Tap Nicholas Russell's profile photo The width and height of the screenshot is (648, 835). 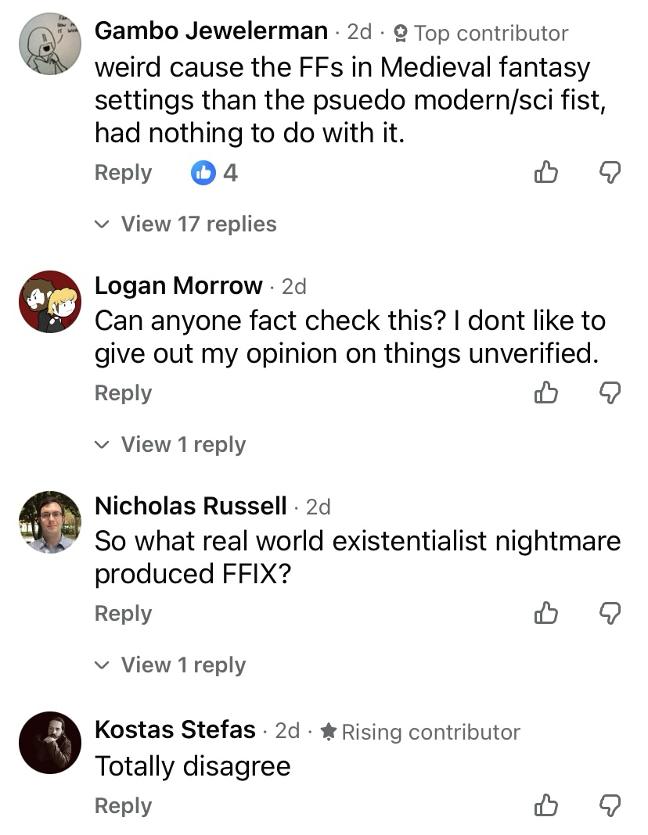coord(50,522)
